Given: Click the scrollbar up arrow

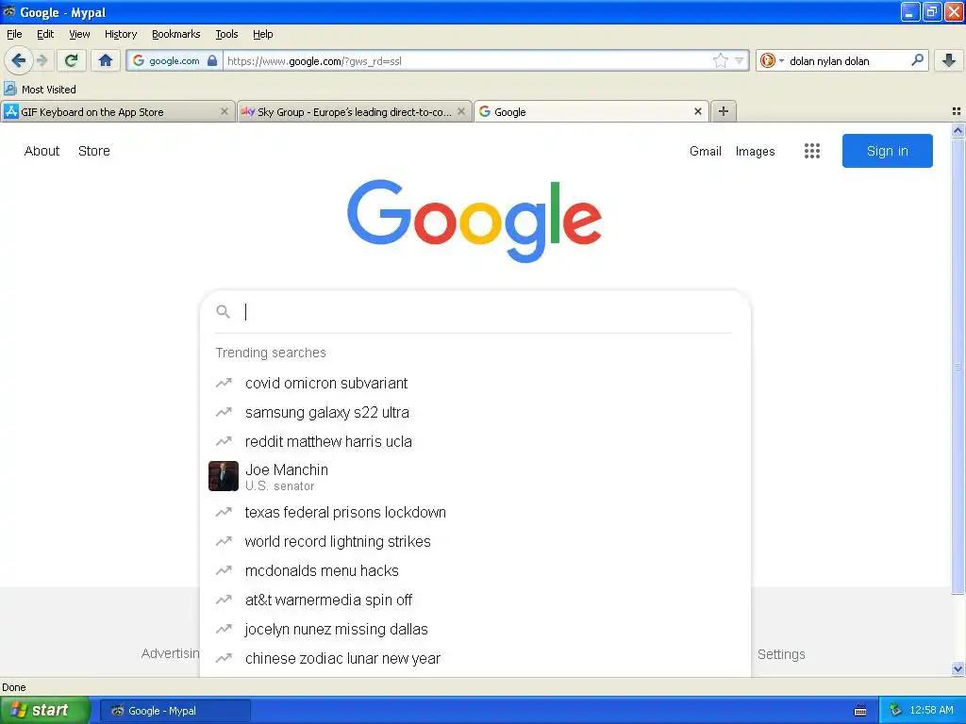Looking at the screenshot, I should 958,130.
